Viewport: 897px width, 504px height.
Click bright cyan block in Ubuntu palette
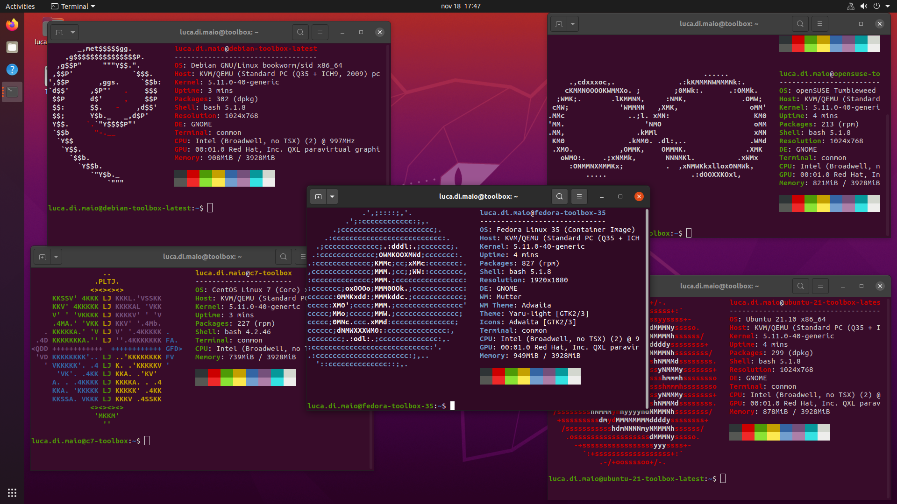pyautogui.click(x=811, y=436)
